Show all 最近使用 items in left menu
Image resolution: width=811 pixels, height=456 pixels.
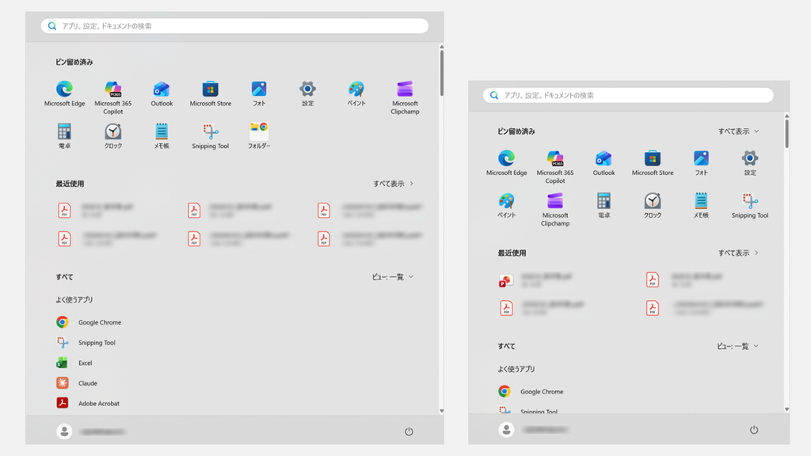pos(393,184)
